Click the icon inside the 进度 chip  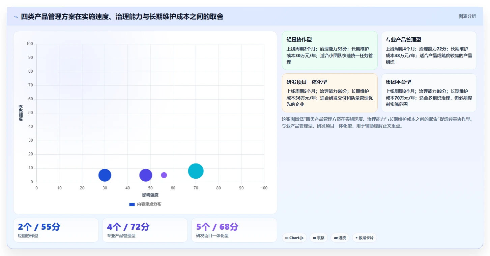point(336,238)
